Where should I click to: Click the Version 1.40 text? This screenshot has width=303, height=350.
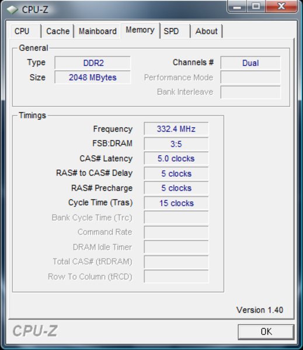tap(260, 310)
